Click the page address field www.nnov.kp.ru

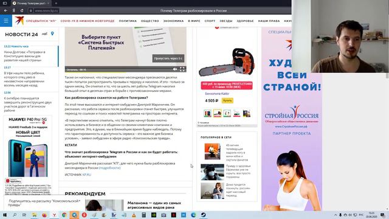pos(46,11)
